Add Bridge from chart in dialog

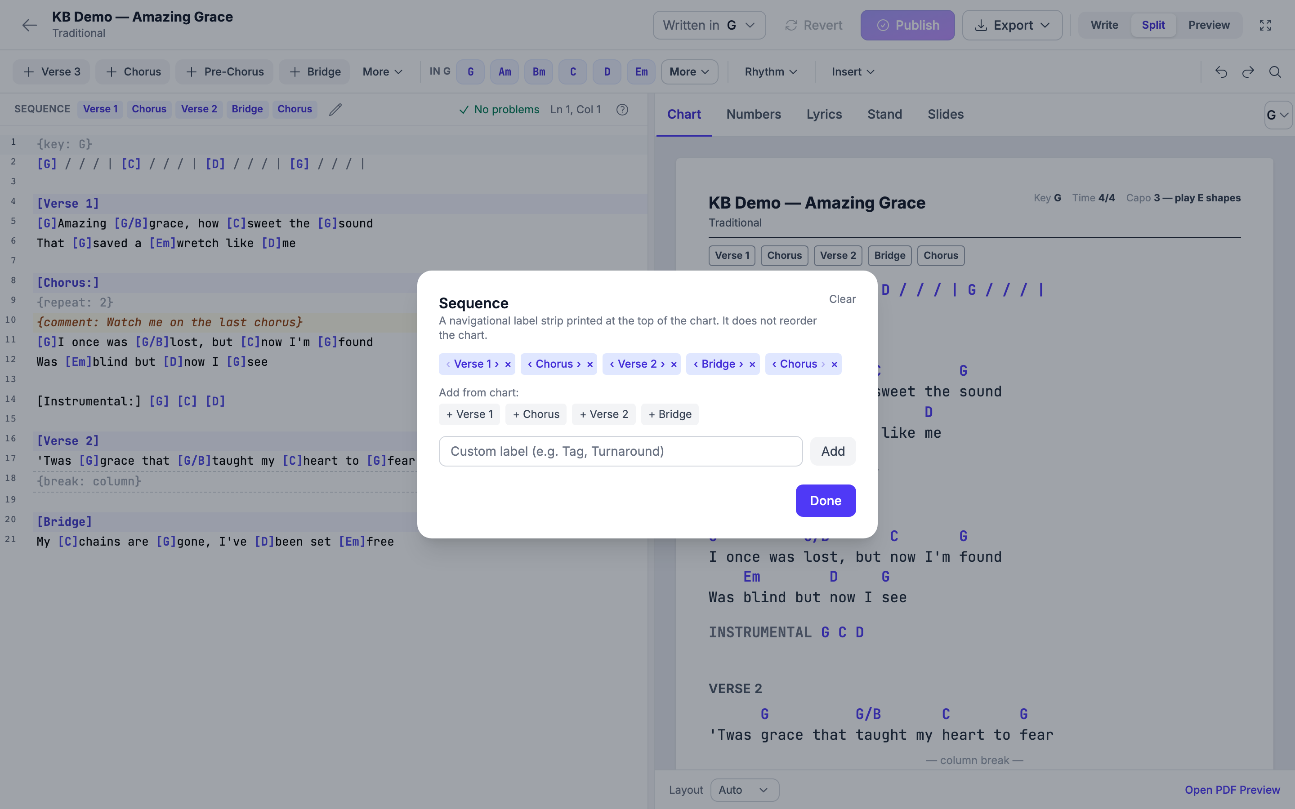[670, 415]
